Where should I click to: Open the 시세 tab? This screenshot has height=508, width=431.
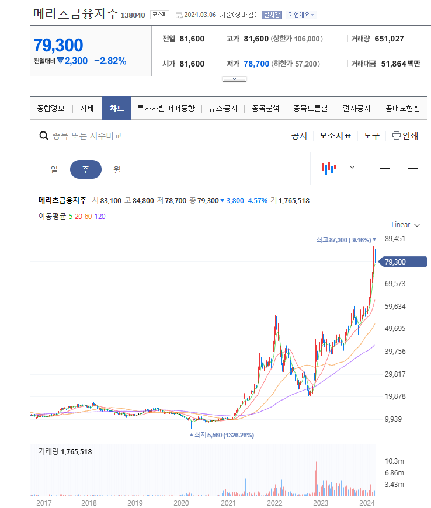tap(87, 108)
